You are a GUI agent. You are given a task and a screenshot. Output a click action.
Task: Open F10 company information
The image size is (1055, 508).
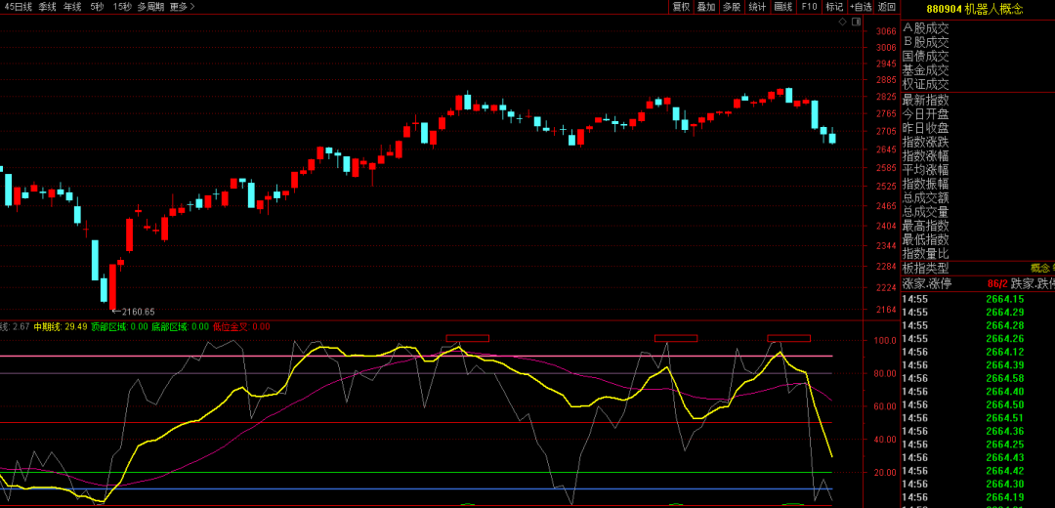click(809, 7)
